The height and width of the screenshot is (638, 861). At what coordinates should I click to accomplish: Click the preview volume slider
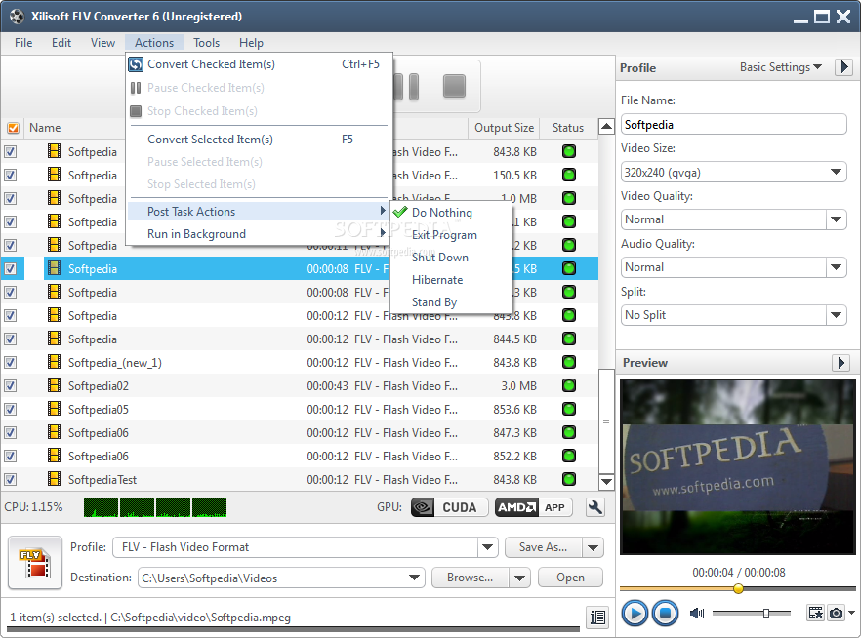click(752, 613)
